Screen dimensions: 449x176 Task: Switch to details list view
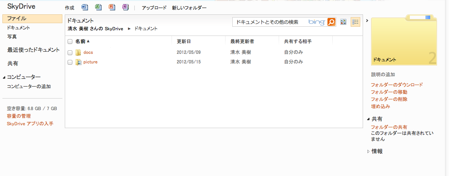click(355, 22)
